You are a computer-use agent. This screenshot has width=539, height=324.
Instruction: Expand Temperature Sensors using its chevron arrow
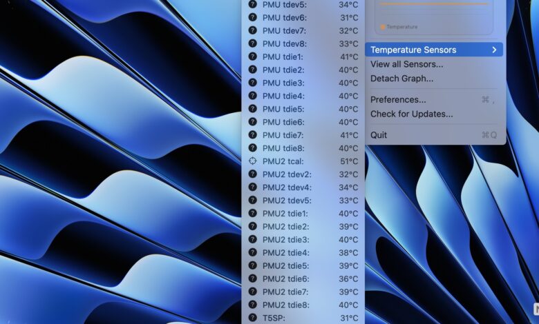tap(494, 50)
